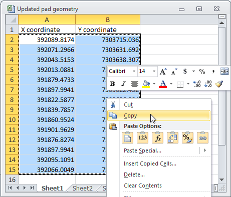Toggle Italic in mini toolbar
Image resolution: width=231 pixels, height=197 pixels.
(x=123, y=84)
